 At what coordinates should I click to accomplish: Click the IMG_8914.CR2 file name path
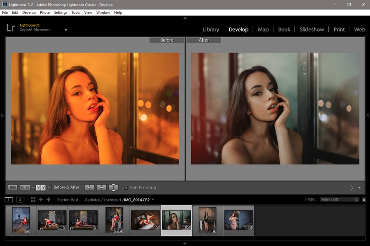138,200
